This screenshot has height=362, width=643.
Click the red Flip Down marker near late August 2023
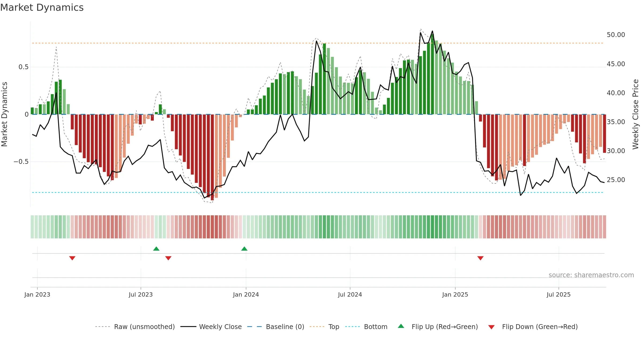coord(168,258)
